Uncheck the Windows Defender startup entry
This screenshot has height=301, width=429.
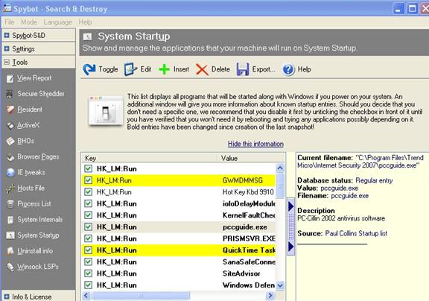[x=88, y=285]
